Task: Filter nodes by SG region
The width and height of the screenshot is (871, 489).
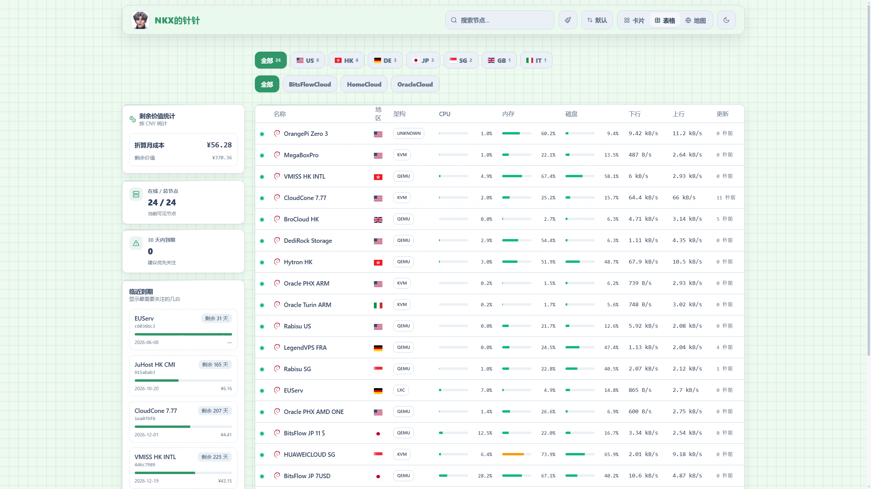Action: point(461,60)
